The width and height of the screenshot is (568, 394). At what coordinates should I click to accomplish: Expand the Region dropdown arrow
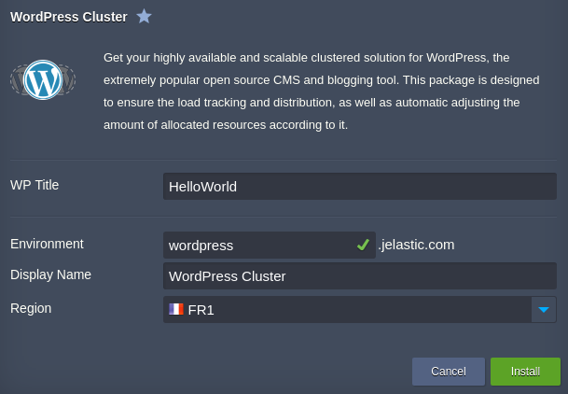click(544, 309)
